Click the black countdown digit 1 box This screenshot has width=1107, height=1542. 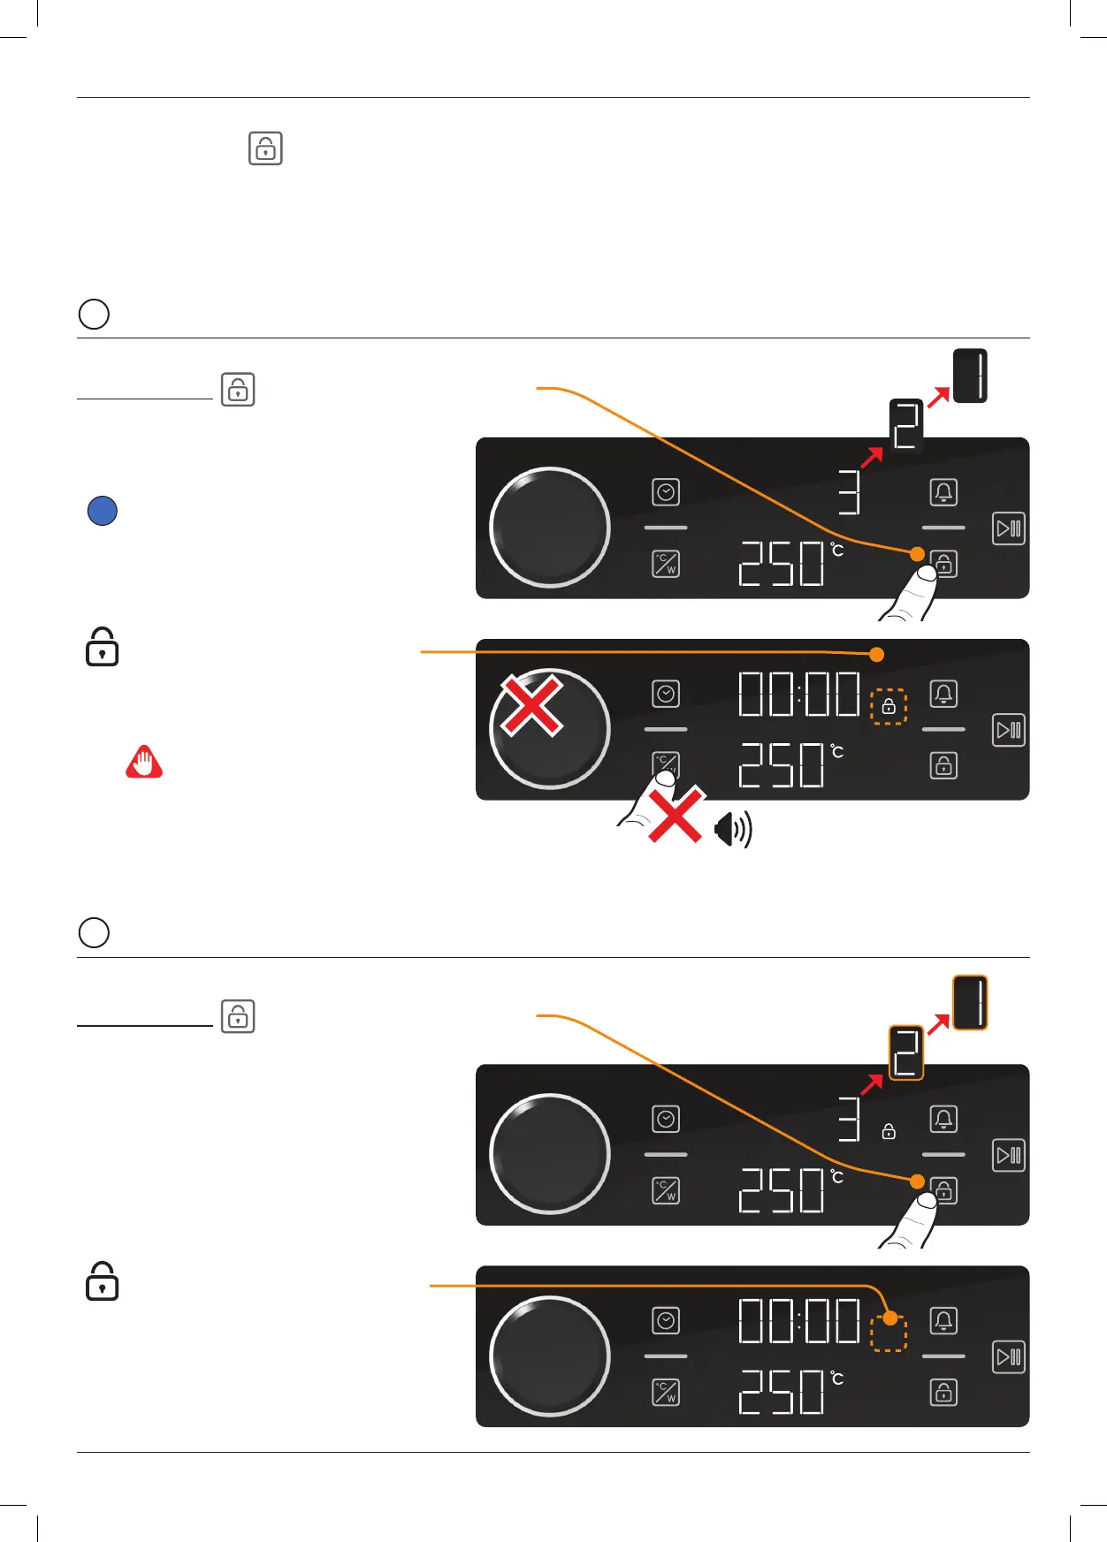(x=970, y=376)
